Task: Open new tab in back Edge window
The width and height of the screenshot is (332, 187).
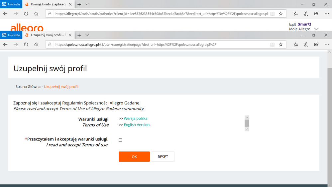Action: click(79, 4)
